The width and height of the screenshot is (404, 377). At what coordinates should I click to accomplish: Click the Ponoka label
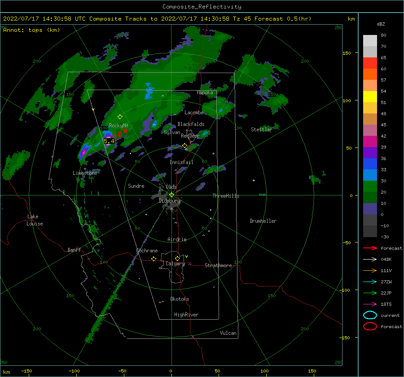205,92
